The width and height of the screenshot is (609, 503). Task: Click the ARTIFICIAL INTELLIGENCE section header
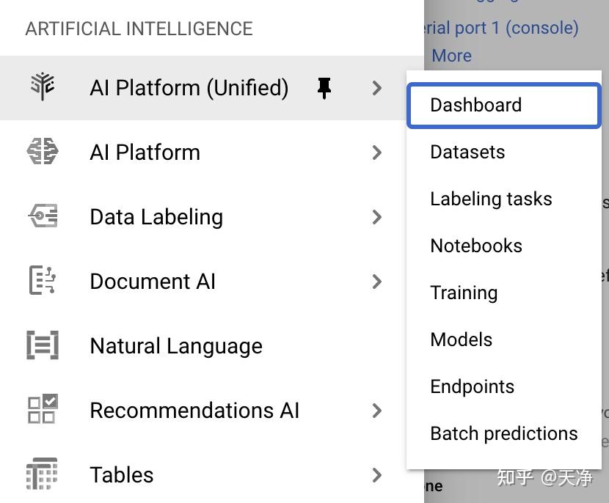point(139,29)
